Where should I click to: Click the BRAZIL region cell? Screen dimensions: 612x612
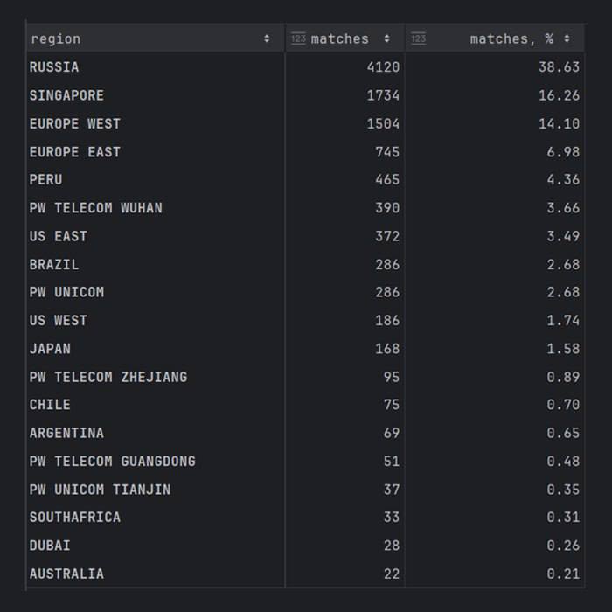tap(54, 264)
